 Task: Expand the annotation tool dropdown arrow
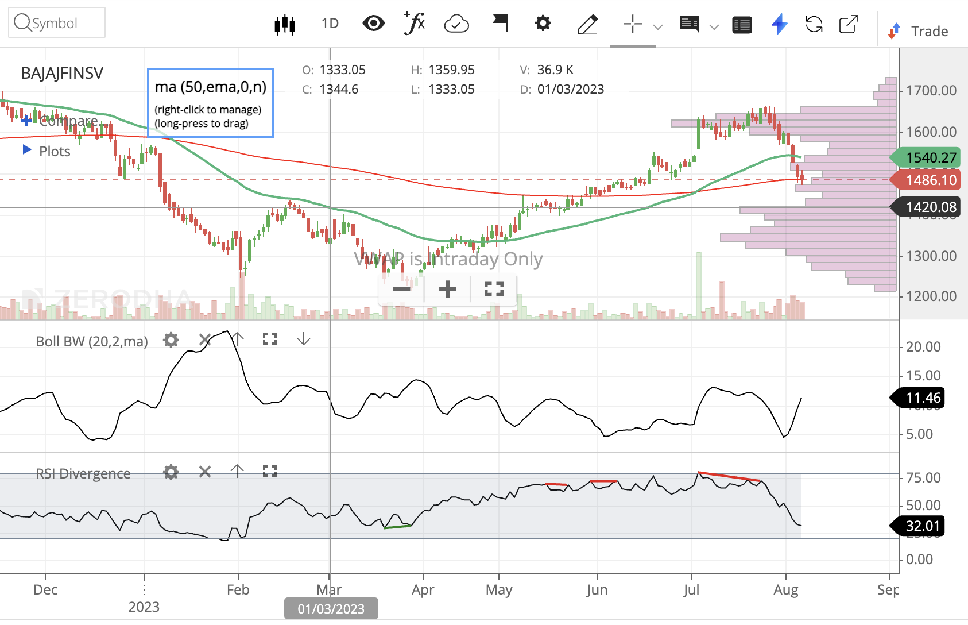pos(714,26)
